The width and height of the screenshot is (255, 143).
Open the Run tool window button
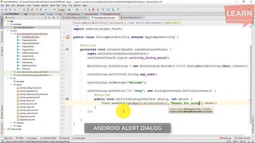point(9,138)
